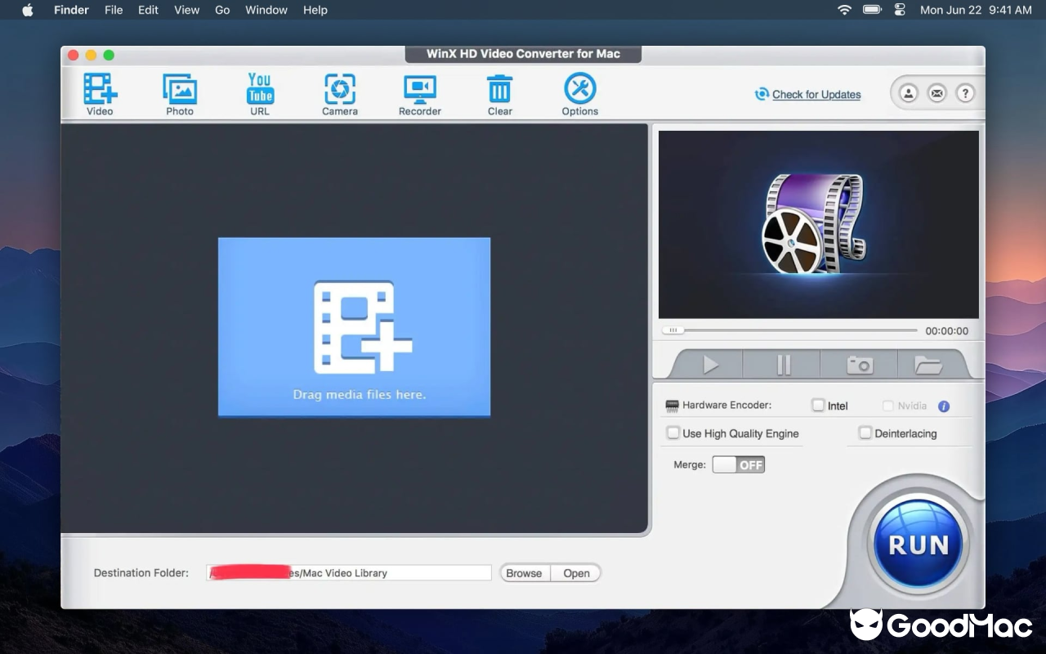Open the Camera capture tool

(x=340, y=94)
